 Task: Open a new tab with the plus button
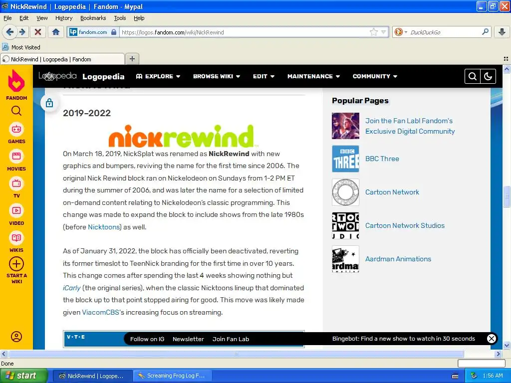(132, 59)
